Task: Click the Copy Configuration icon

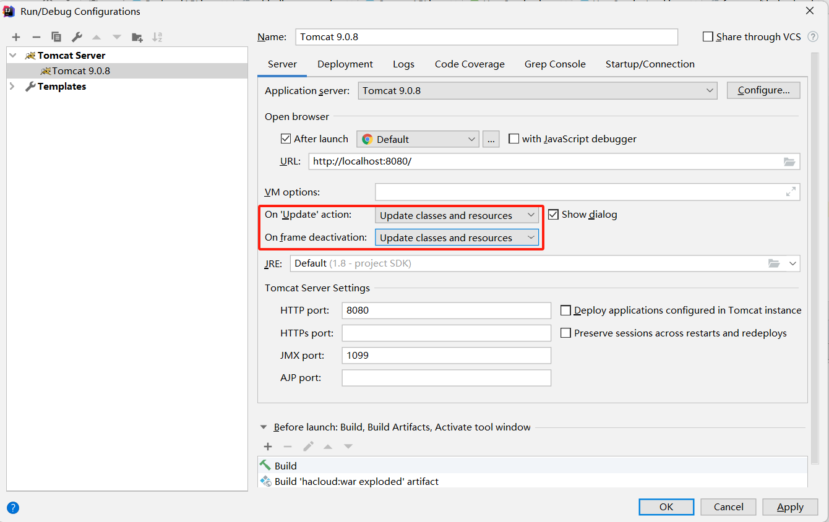Action: pos(56,37)
